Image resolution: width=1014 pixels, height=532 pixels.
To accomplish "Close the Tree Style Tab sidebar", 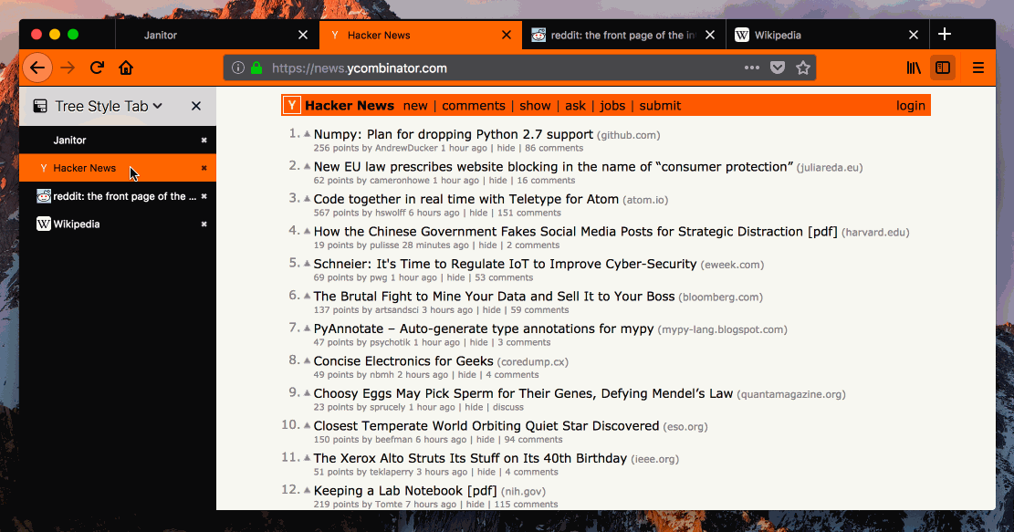I will [x=196, y=106].
